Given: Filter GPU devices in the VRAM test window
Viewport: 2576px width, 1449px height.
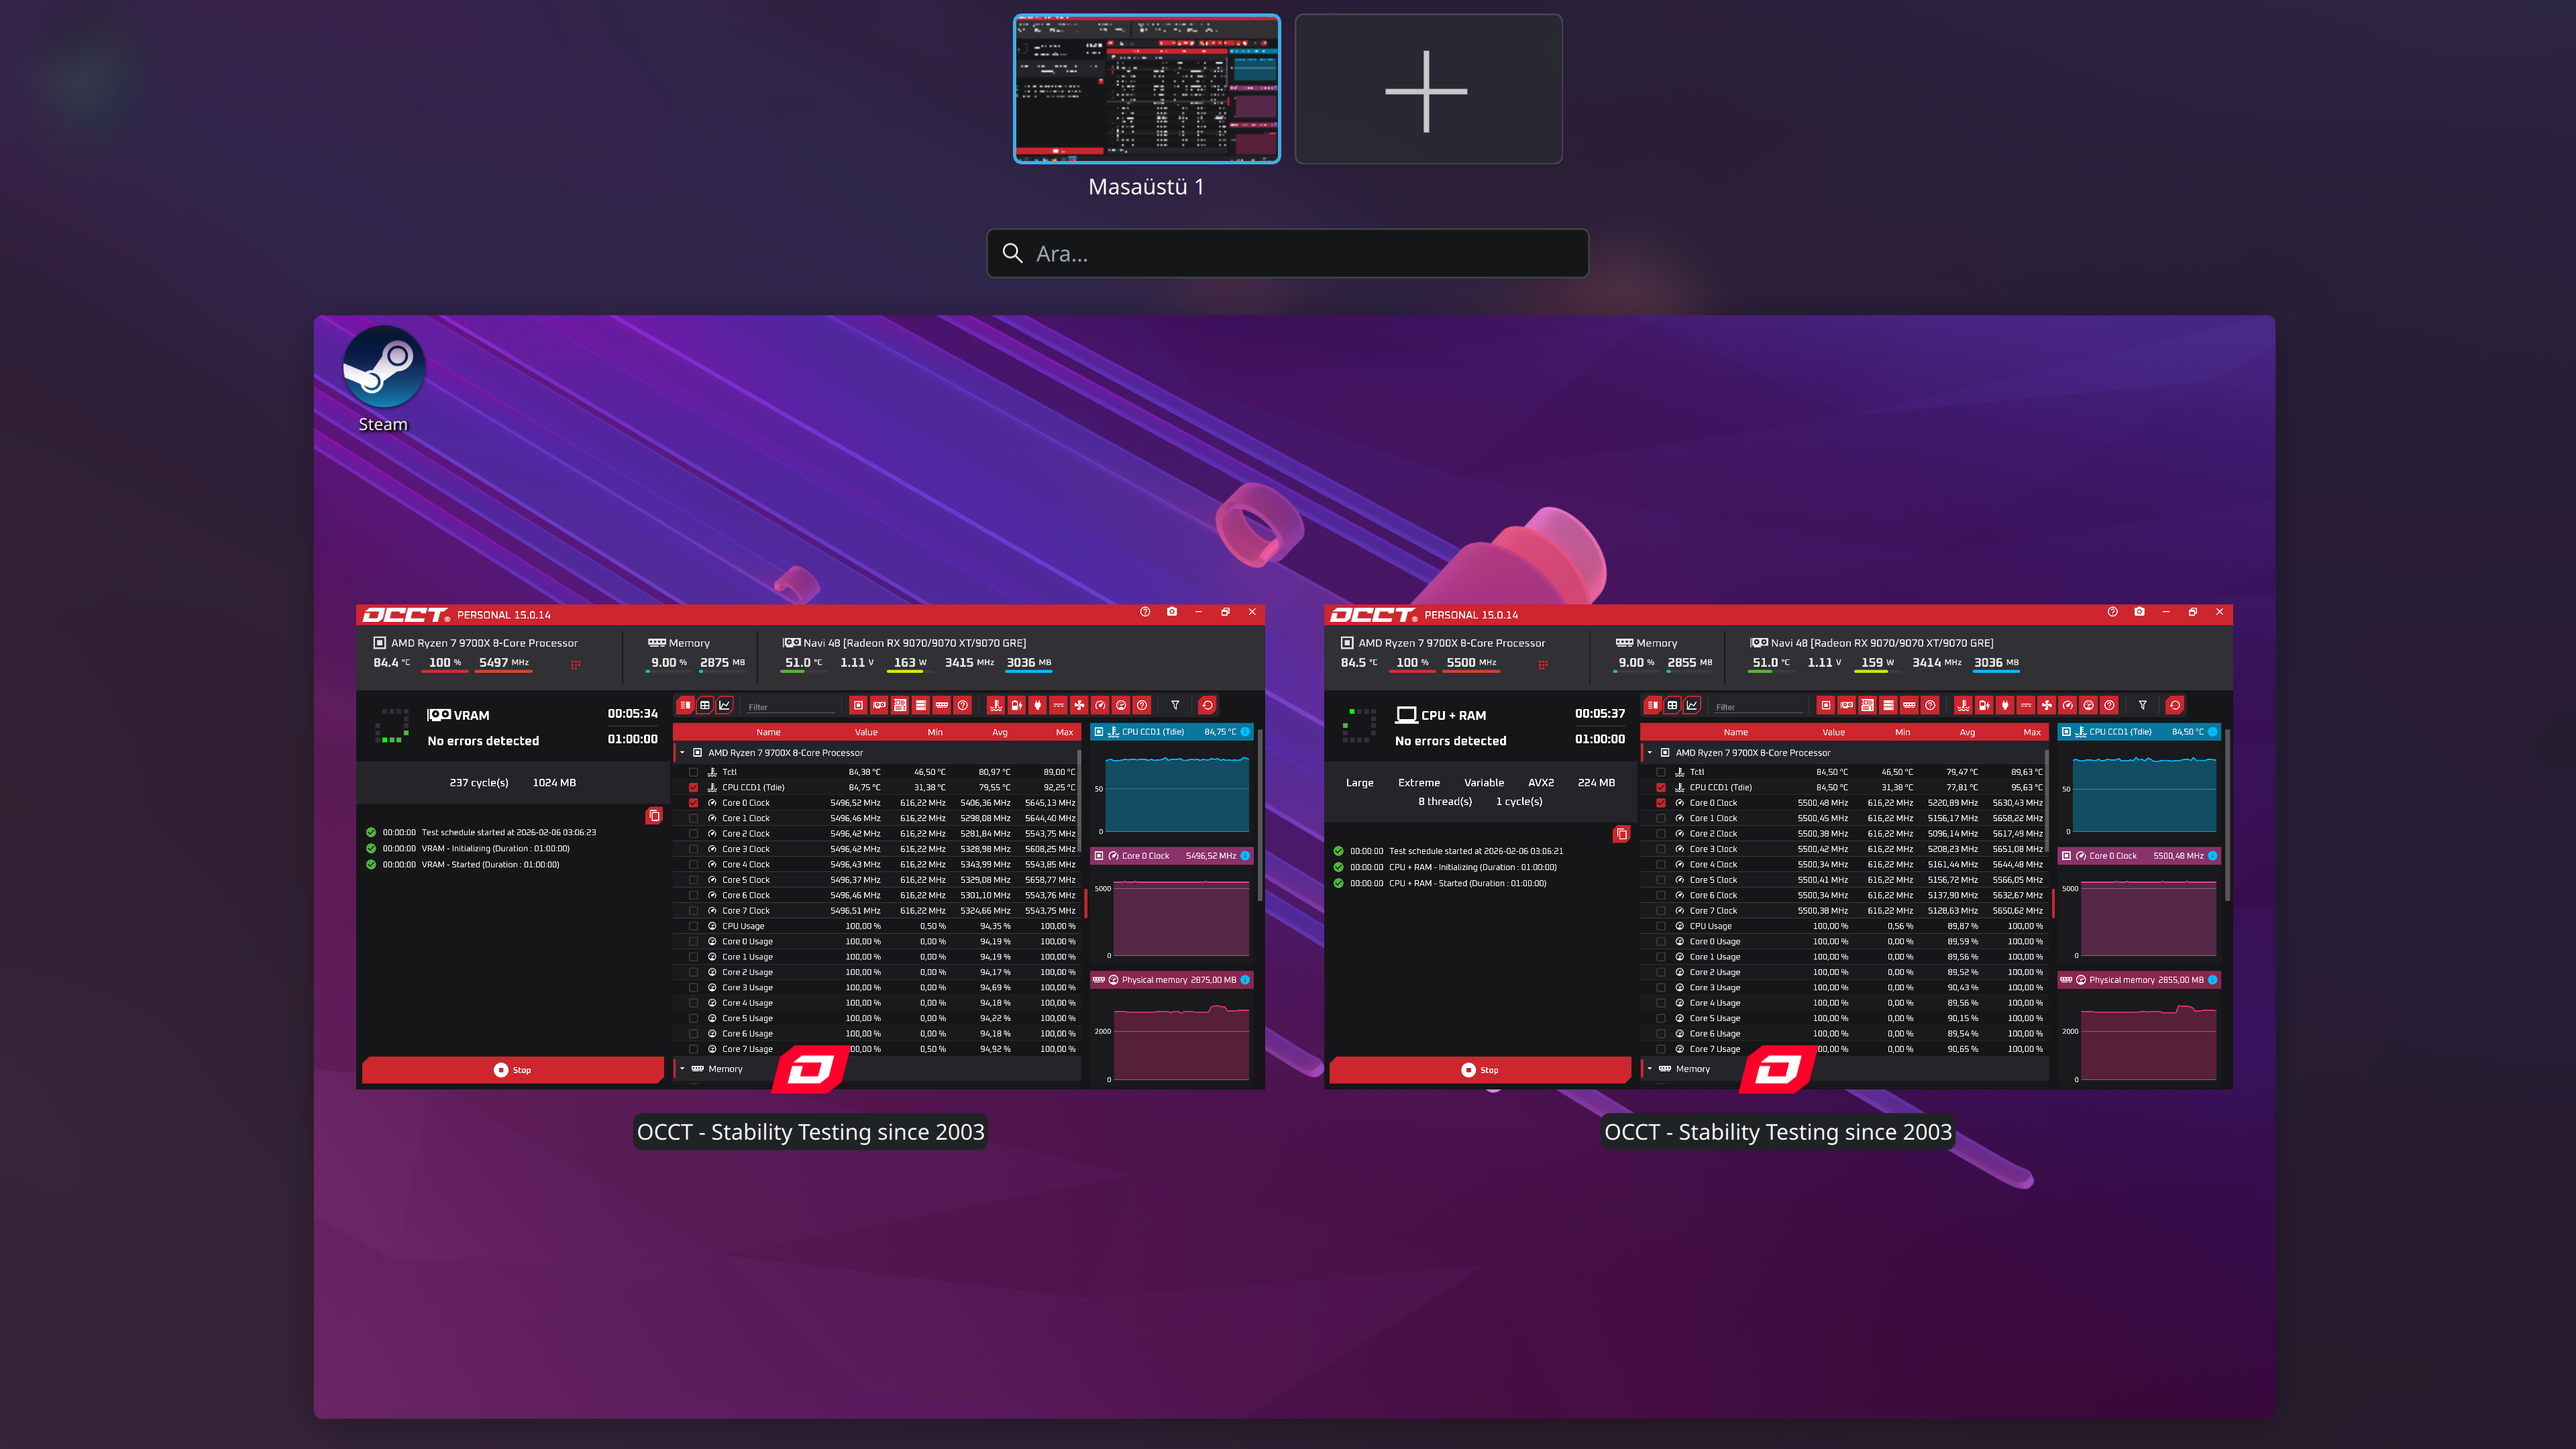Looking at the screenshot, I should pyautogui.click(x=879, y=705).
